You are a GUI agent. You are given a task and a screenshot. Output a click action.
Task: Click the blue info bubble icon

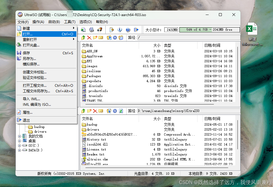120,30
